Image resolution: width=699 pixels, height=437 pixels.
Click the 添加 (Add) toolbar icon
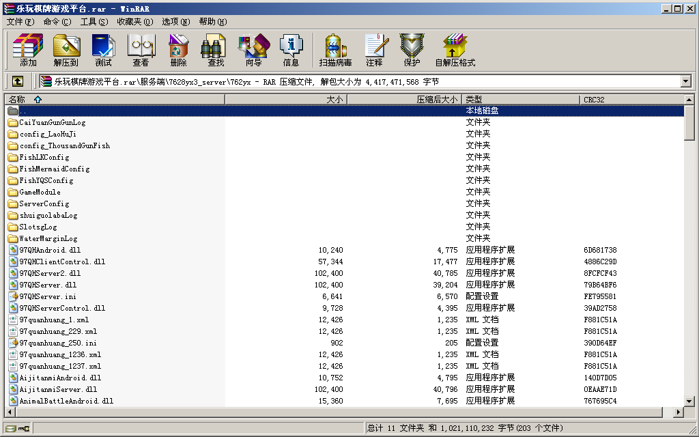tap(28, 50)
